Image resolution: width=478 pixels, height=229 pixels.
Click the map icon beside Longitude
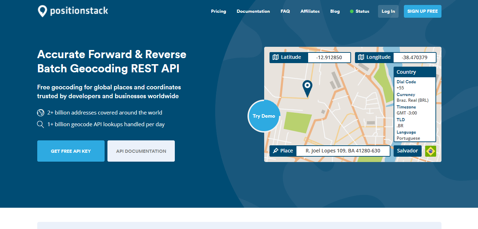click(x=361, y=57)
